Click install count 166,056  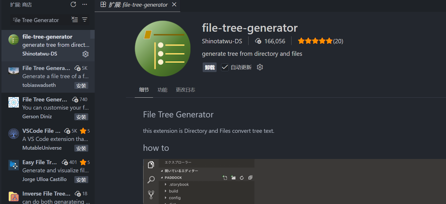click(270, 41)
